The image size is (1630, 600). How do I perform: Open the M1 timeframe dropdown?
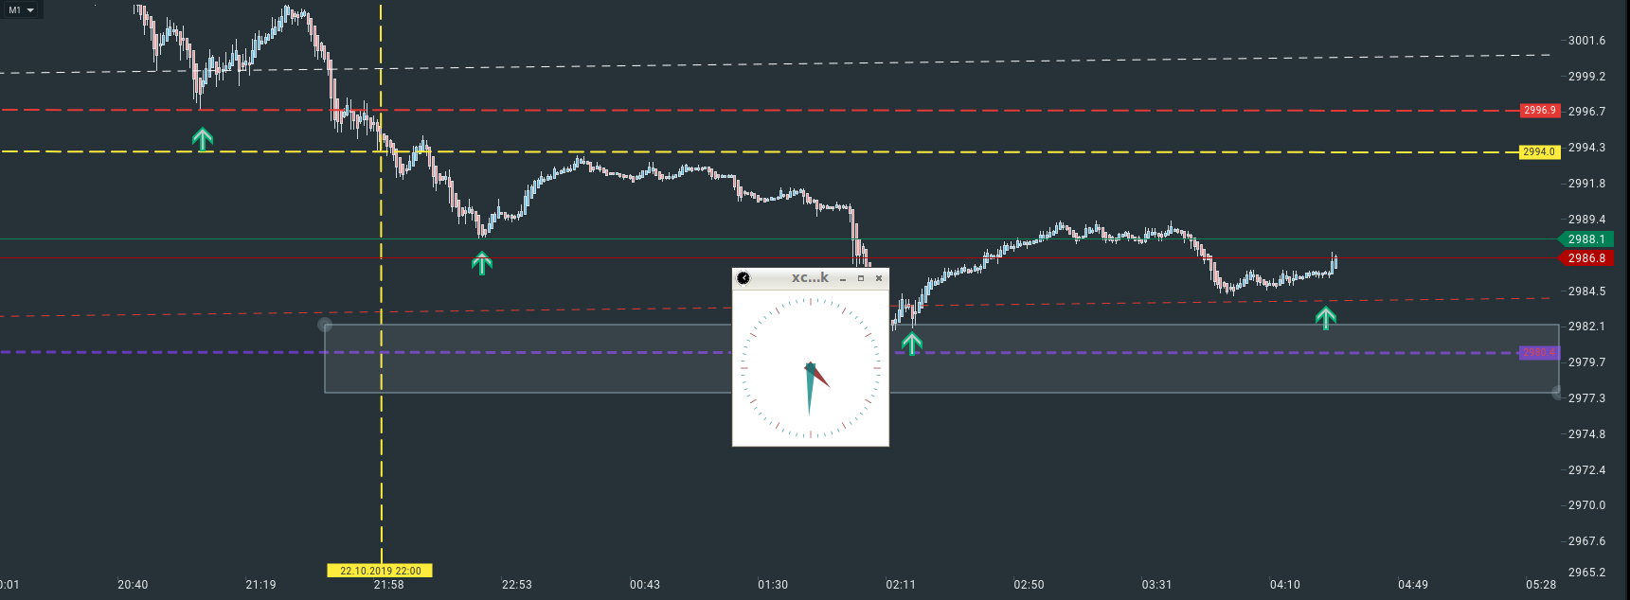click(21, 9)
